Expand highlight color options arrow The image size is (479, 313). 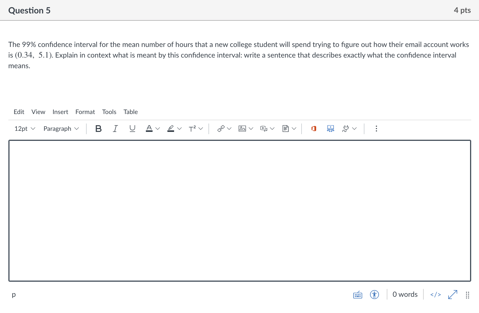click(179, 129)
